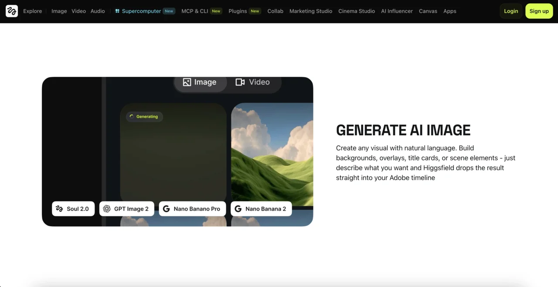This screenshot has width=558, height=287.
Task: Click the Supercomputer grid icon
Action: pos(117,11)
